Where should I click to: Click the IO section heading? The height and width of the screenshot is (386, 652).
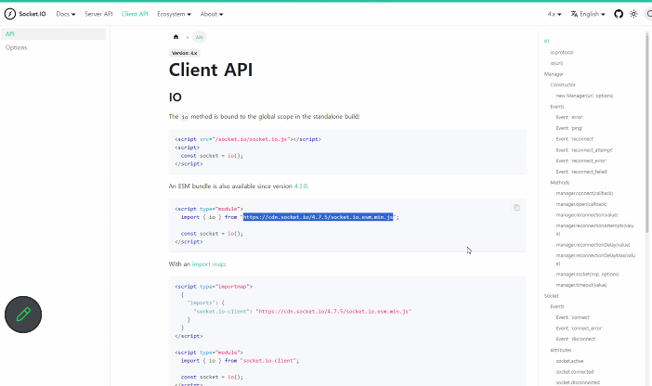(x=175, y=97)
